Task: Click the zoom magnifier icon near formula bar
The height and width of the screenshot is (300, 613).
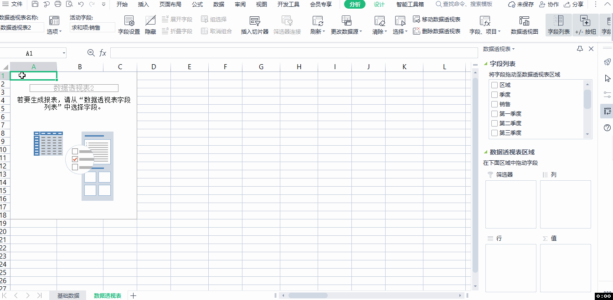Action: pos(91,53)
